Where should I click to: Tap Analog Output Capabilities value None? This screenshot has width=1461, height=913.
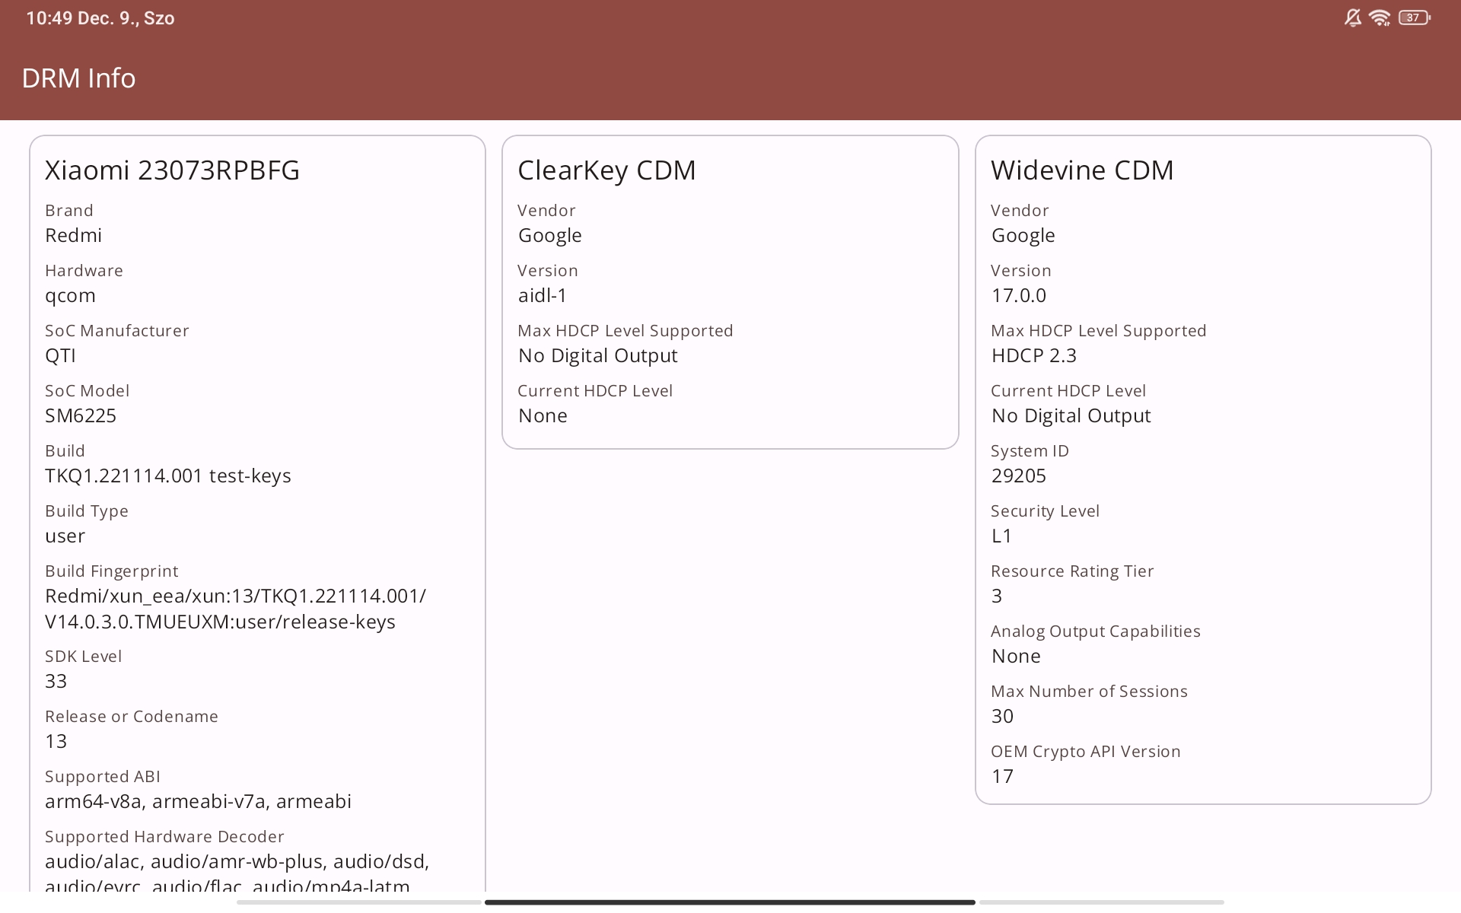click(1016, 656)
